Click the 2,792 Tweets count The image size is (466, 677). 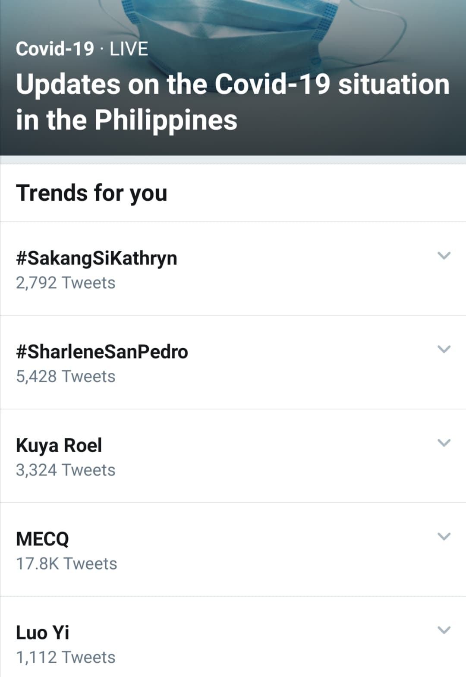(x=66, y=283)
